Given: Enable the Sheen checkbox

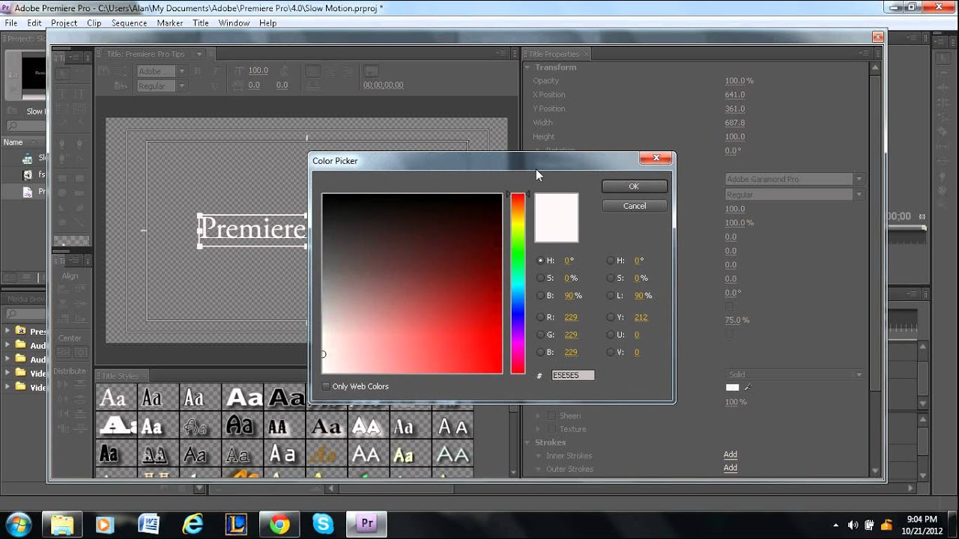Looking at the screenshot, I should (x=551, y=415).
